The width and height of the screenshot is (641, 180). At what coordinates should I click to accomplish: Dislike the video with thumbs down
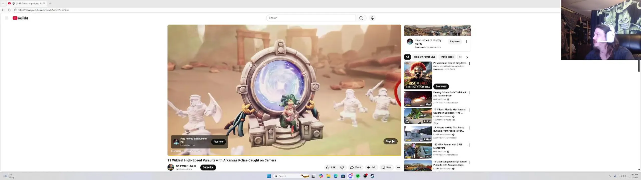(x=342, y=167)
